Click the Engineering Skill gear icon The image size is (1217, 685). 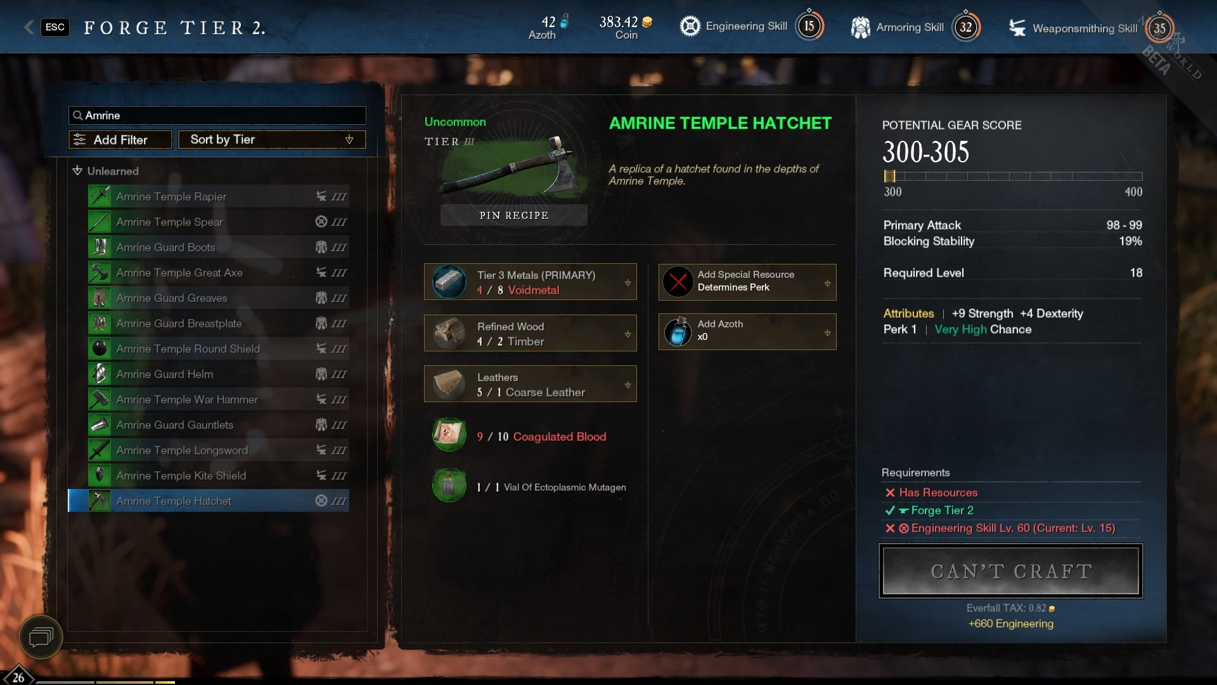[x=690, y=26]
